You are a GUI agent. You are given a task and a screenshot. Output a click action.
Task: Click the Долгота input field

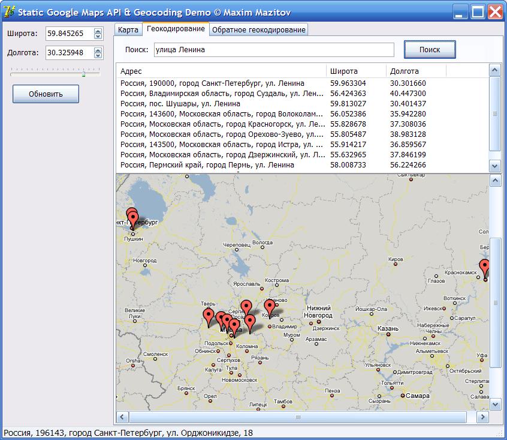pyautogui.click(x=70, y=52)
